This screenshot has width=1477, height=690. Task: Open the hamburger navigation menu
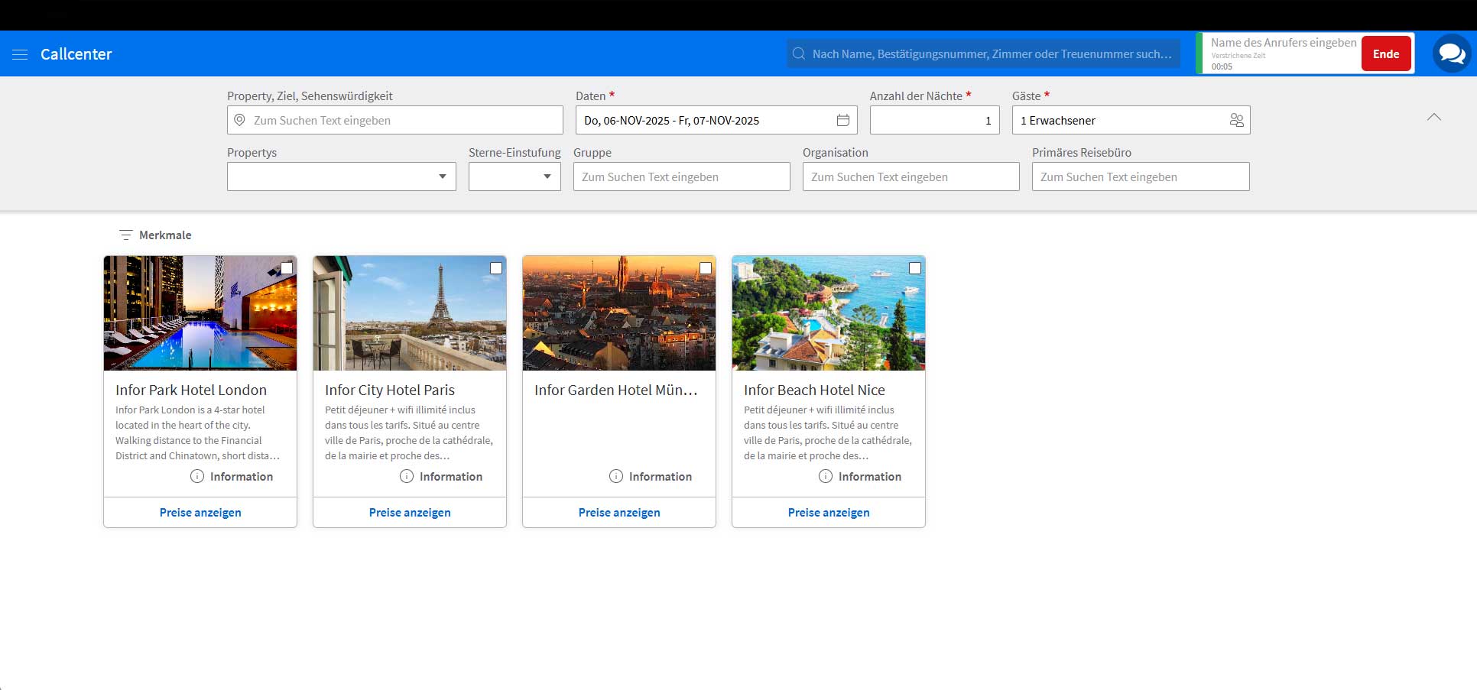[20, 54]
